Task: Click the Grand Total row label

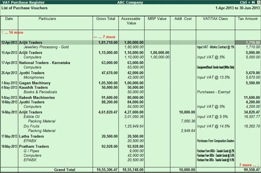Action: [65, 170]
